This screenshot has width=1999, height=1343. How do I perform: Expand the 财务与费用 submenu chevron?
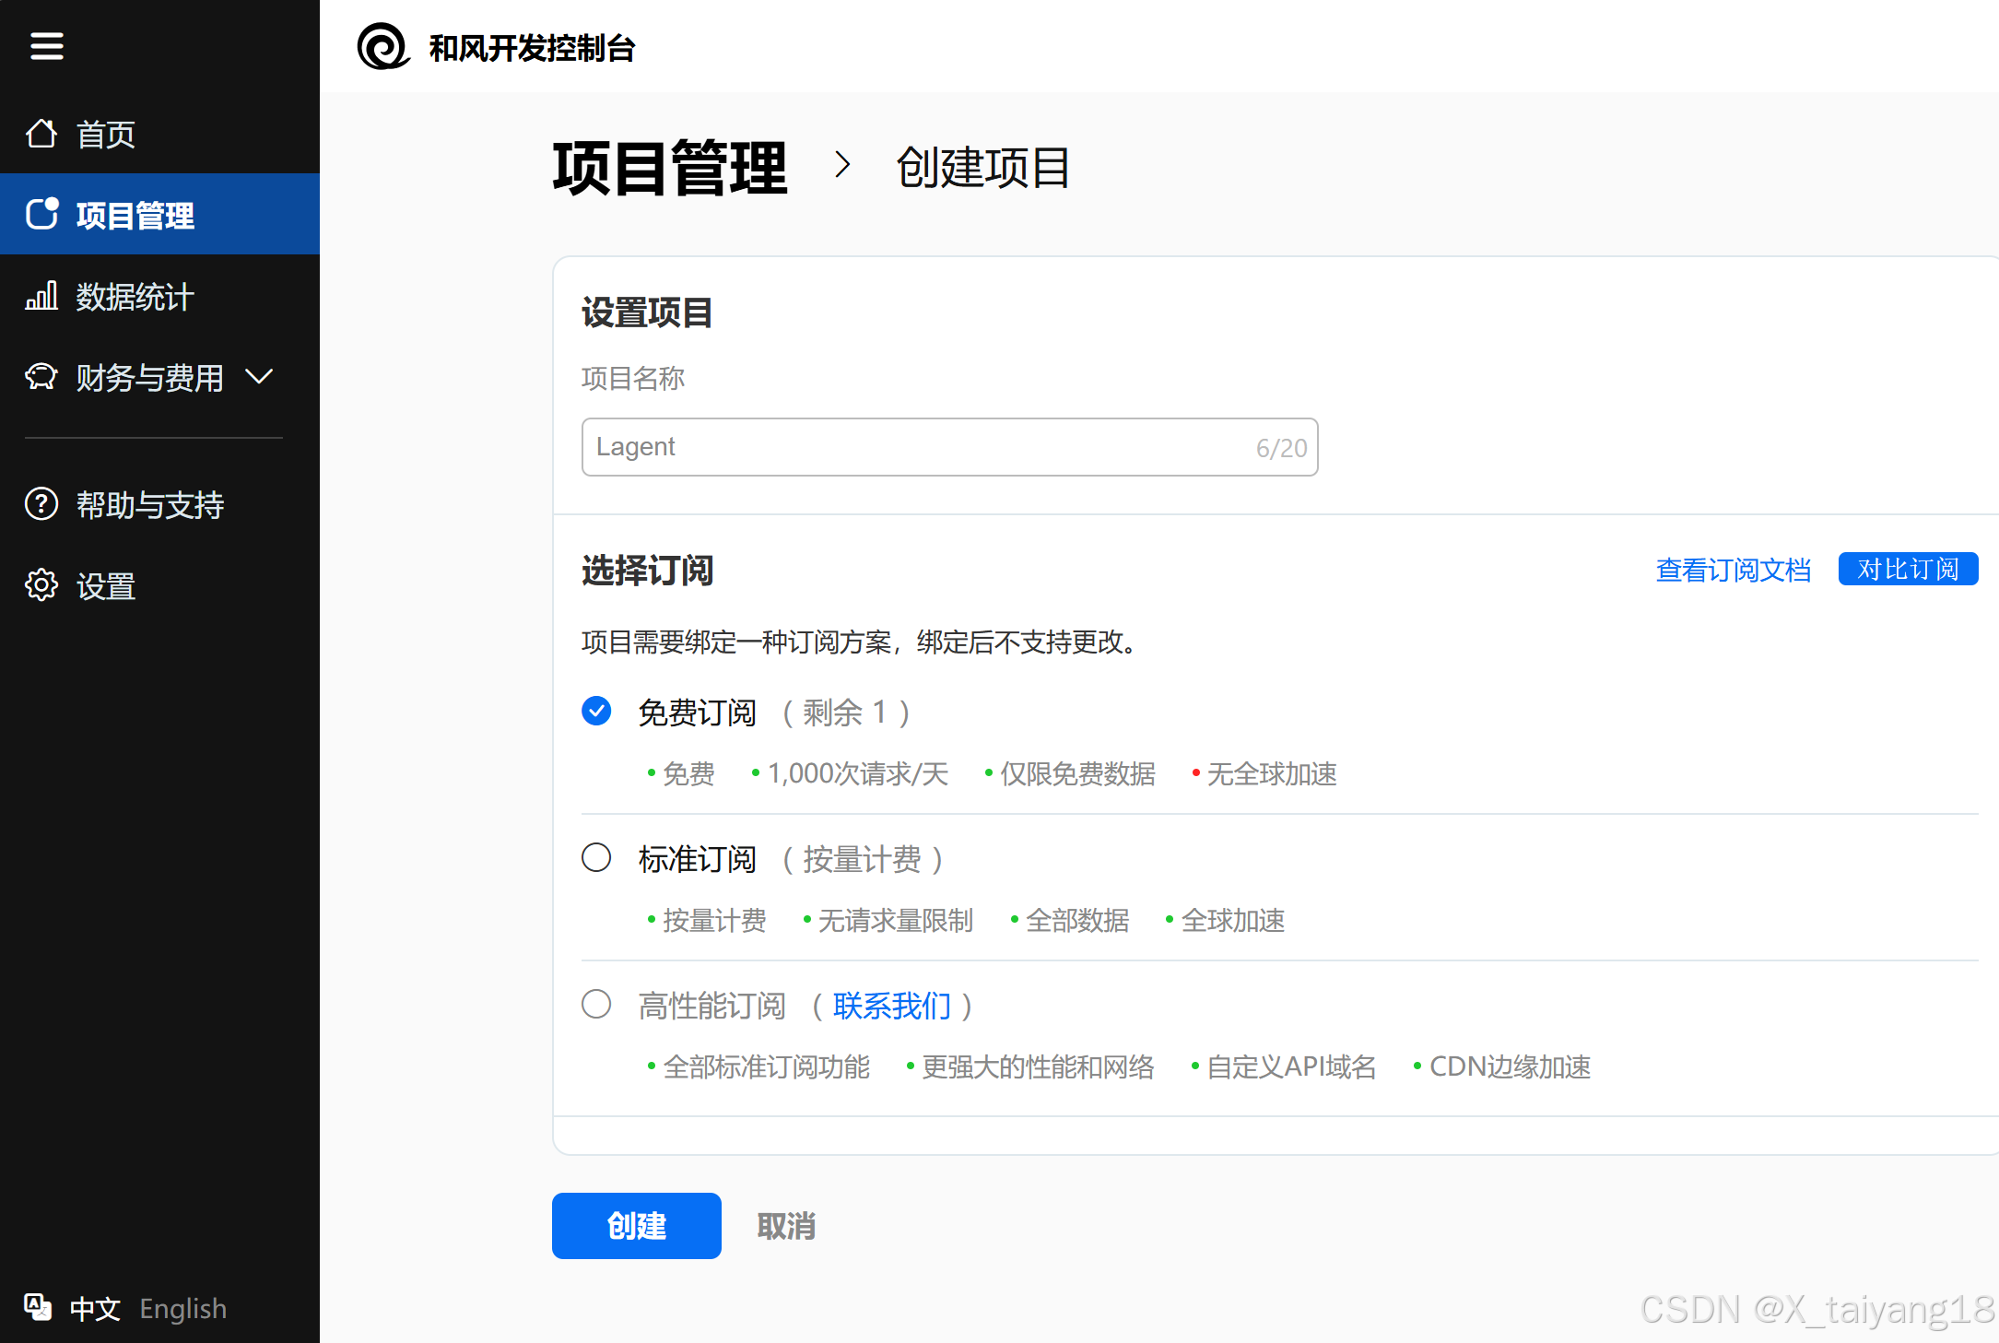click(260, 376)
